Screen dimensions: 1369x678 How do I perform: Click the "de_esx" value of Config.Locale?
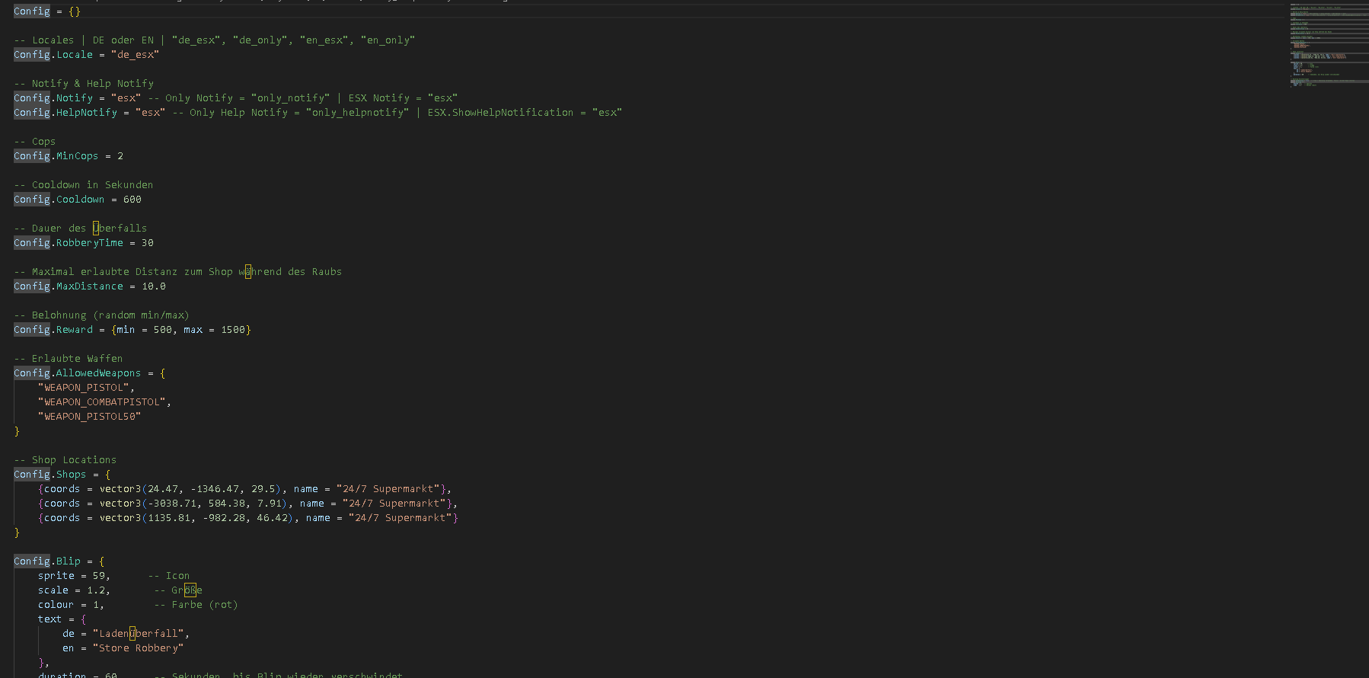[135, 55]
